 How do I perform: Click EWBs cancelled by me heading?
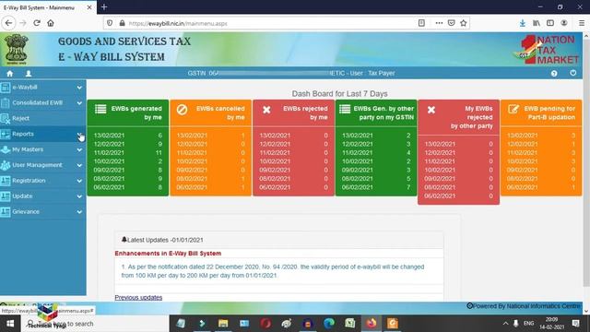(220, 113)
